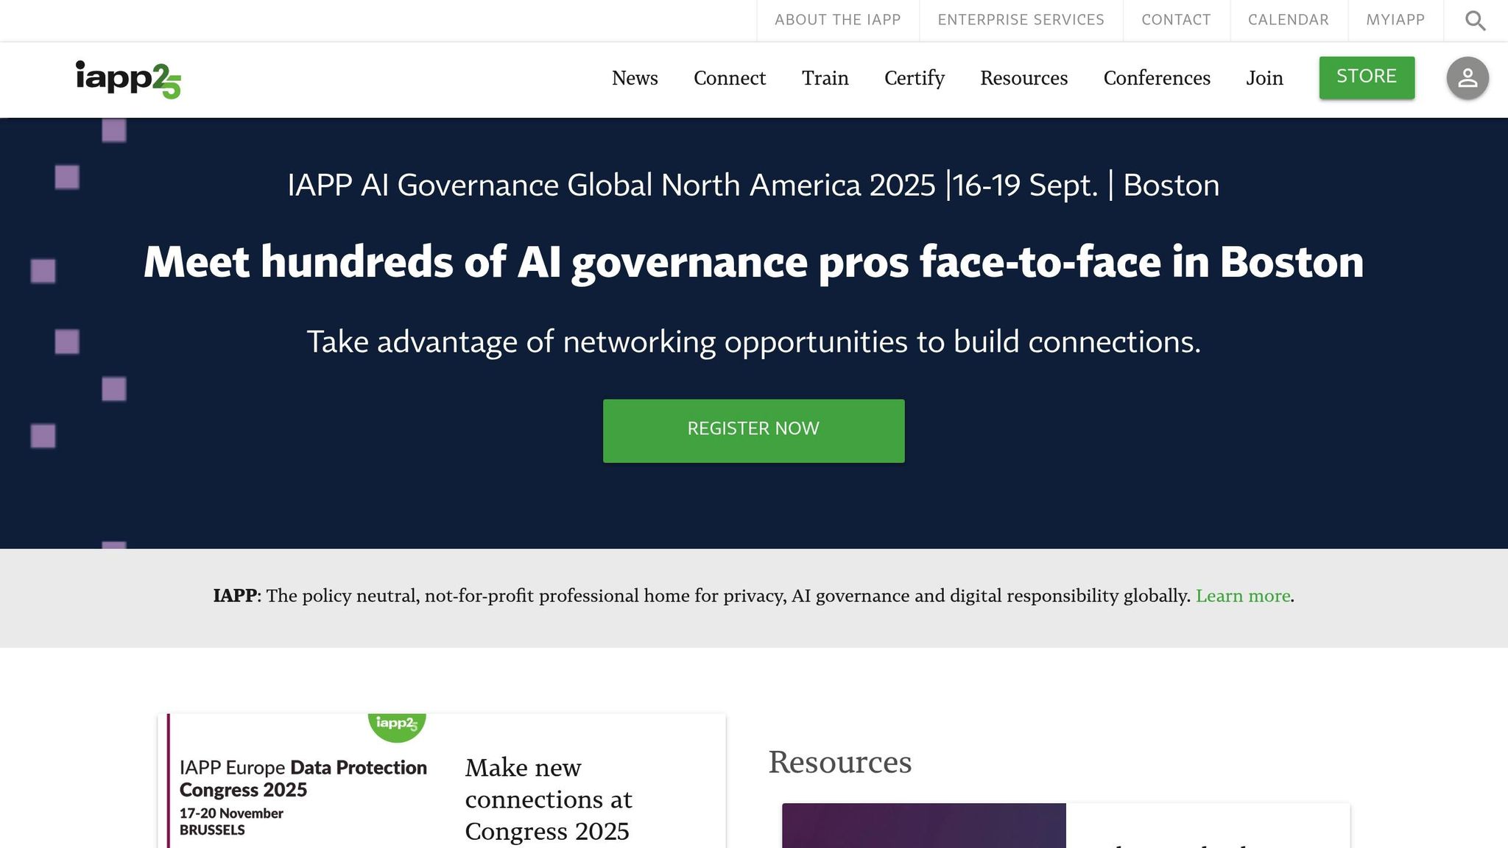Viewport: 1508px width, 848px height.
Task: Go to ABOUT THE IAPP link
Action: pyautogui.click(x=837, y=20)
